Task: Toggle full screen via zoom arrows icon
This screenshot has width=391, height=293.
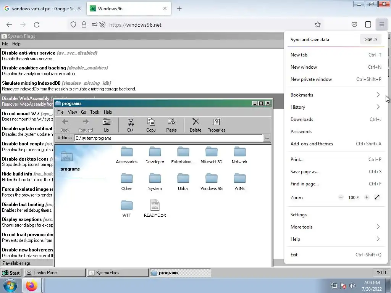Action: click(377, 197)
